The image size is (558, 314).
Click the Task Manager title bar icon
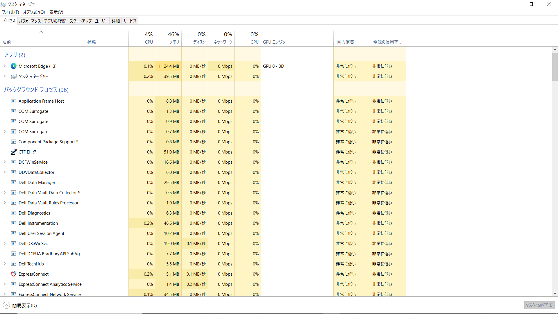3,4
